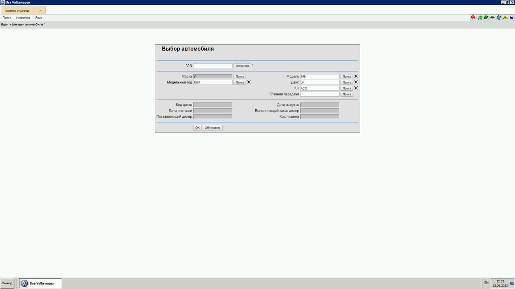515x289 pixels.
Task: Click Поиск button beside Главная передача
Action: [347, 94]
